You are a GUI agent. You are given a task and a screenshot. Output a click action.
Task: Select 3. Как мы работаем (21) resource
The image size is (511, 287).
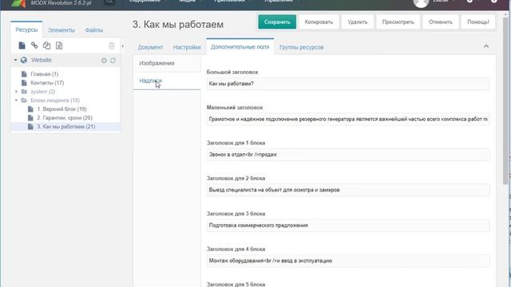click(x=65, y=127)
